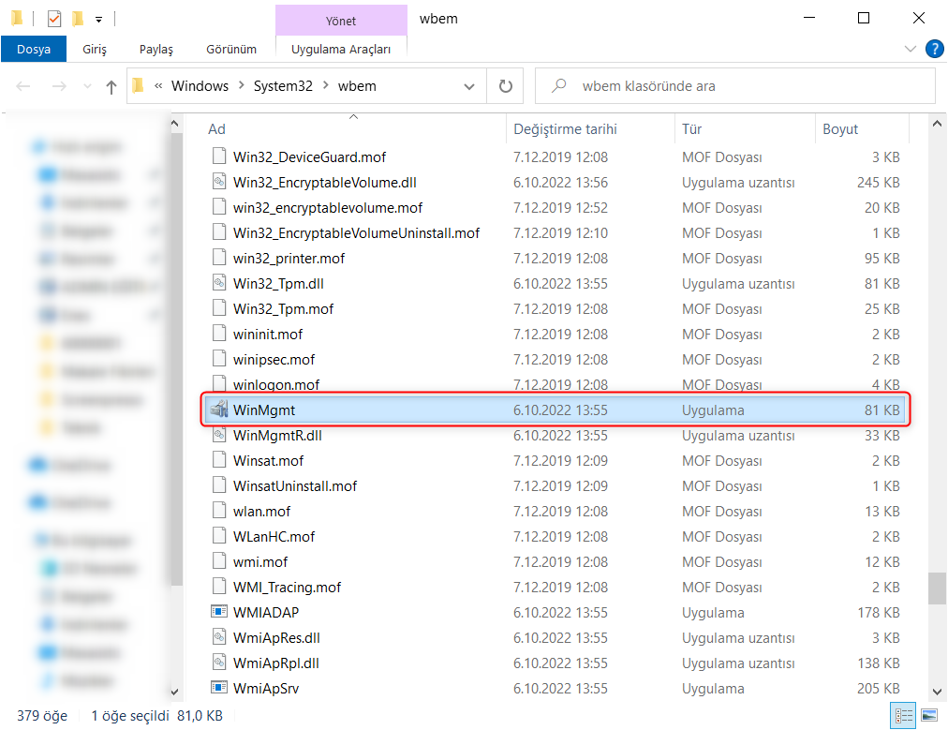Click file list scroll up arrow

pos(937,124)
